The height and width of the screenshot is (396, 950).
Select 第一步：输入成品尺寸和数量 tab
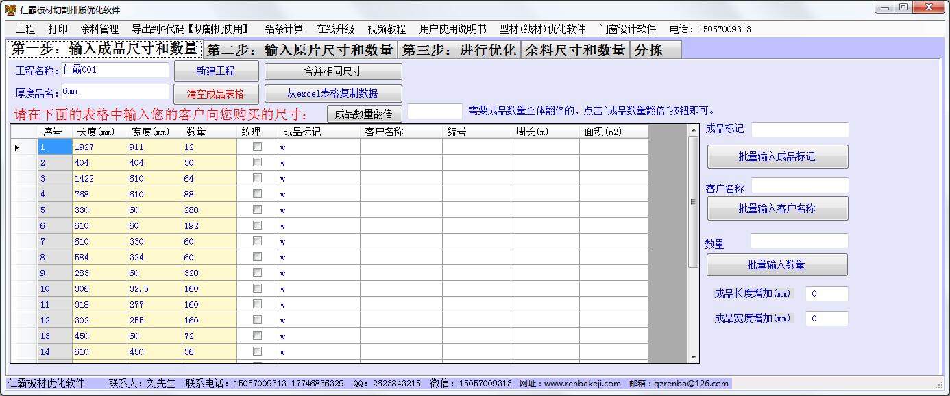click(104, 49)
